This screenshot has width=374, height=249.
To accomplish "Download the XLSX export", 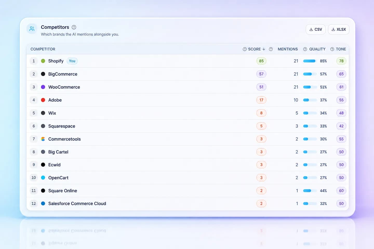I will coord(339,29).
